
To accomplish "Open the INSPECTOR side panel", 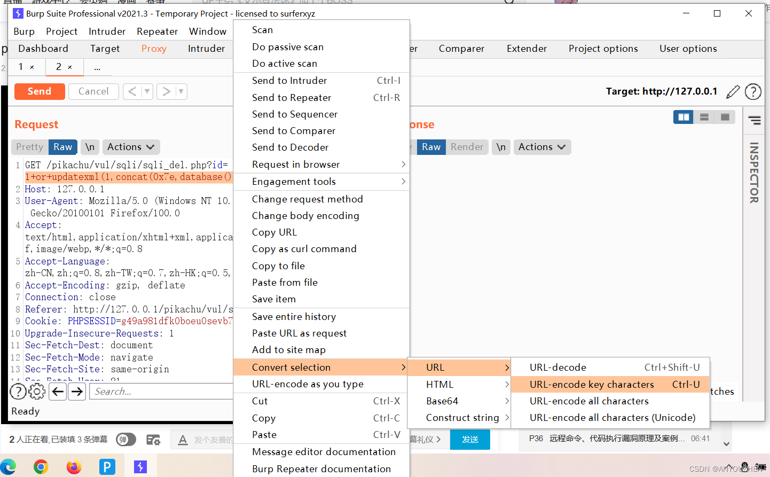I will pyautogui.click(x=754, y=173).
